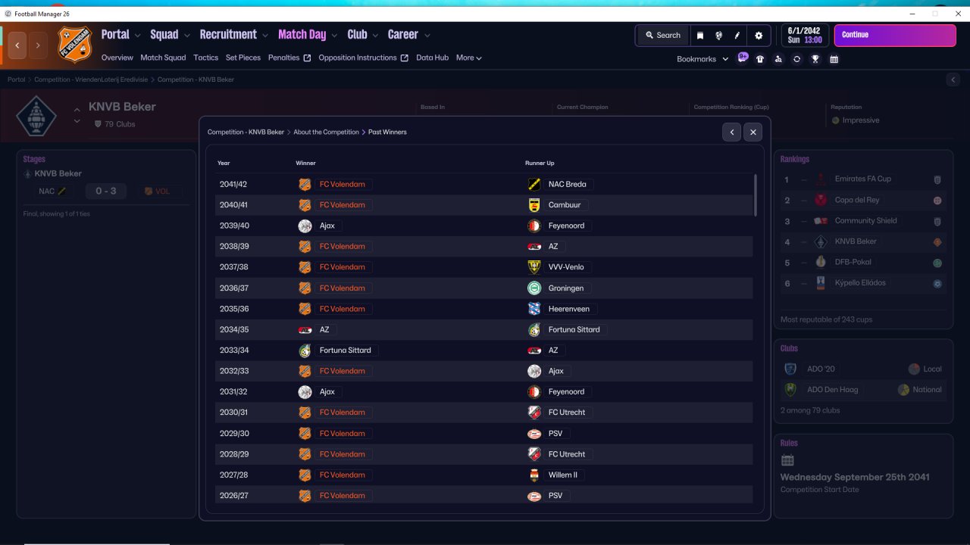
Task: Click the Willem II crest in 2027/28 row
Action: pyautogui.click(x=534, y=475)
